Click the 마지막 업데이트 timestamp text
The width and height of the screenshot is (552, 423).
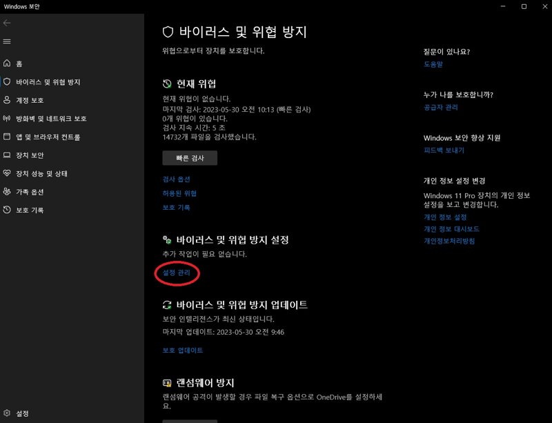coord(223,332)
